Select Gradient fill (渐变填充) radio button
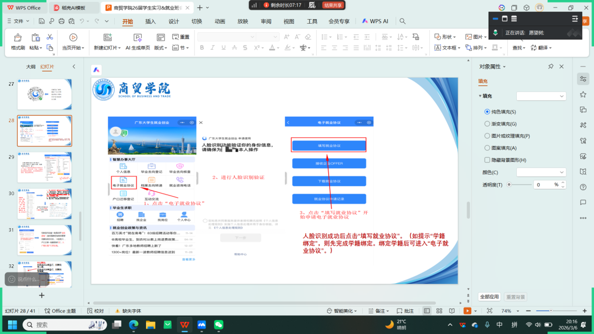594x334 pixels. point(487,124)
